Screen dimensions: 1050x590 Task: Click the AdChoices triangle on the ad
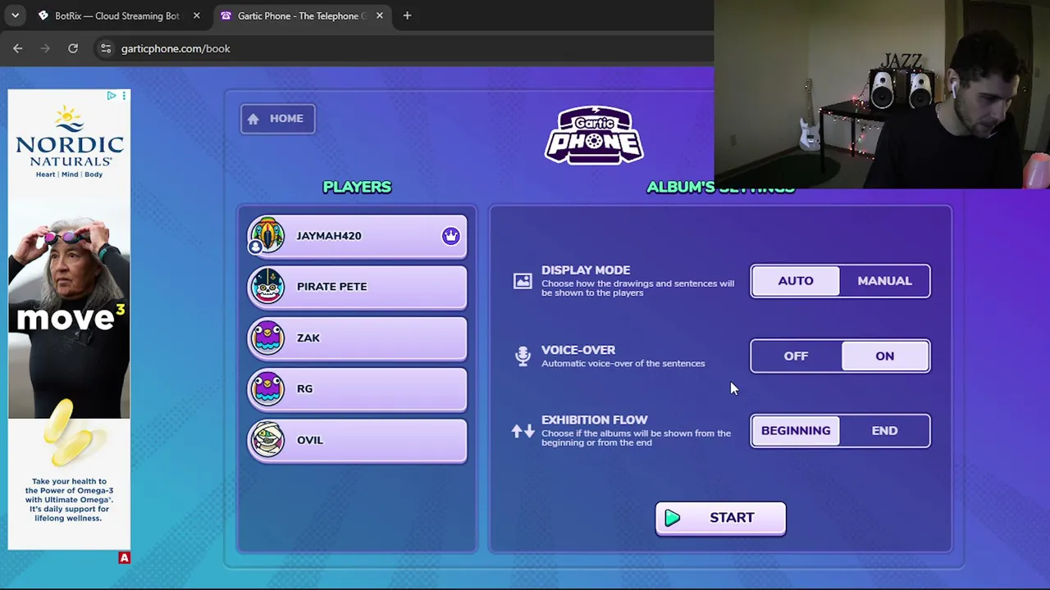(112, 96)
